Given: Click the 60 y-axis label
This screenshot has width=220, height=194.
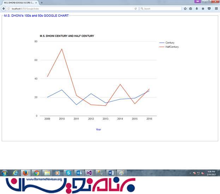Looking at the screenshot, I should [36, 60].
